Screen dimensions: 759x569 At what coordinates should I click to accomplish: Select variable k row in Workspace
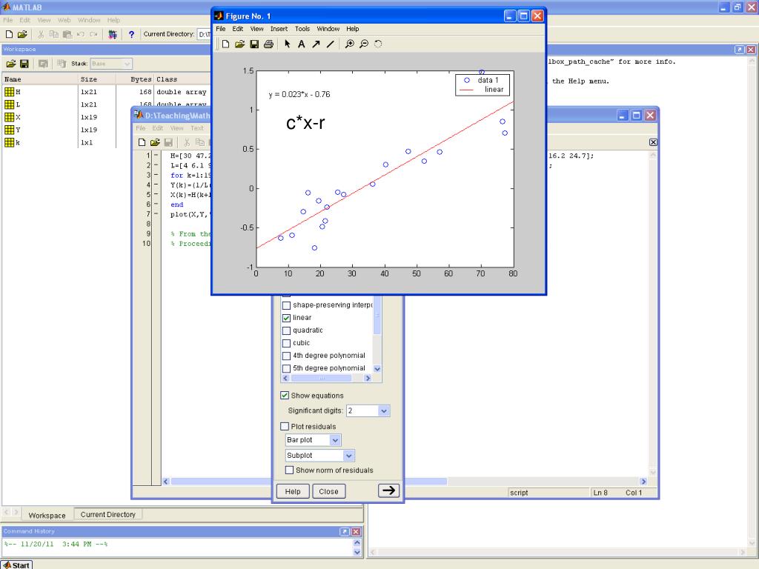tap(107, 142)
